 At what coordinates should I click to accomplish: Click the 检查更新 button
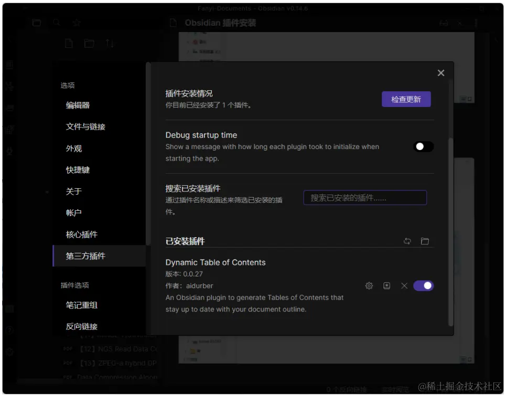point(406,99)
